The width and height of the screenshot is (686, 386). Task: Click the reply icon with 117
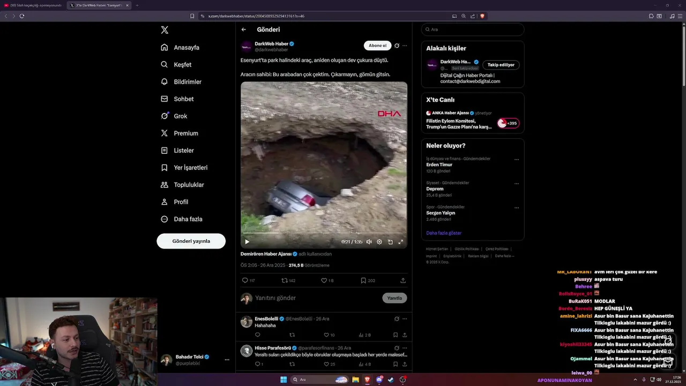coord(249,280)
